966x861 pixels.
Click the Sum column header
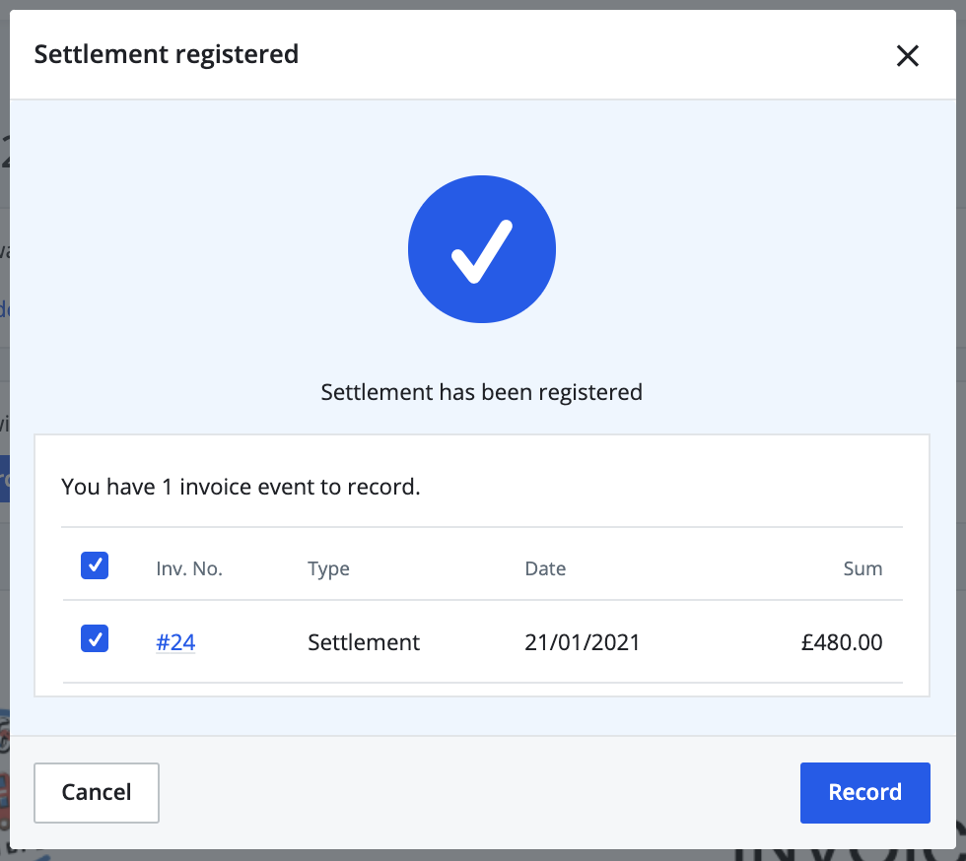[862, 568]
